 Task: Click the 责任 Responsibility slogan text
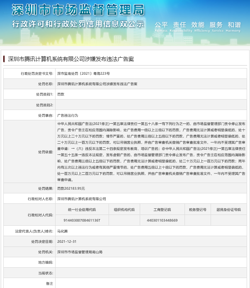[181, 27]
